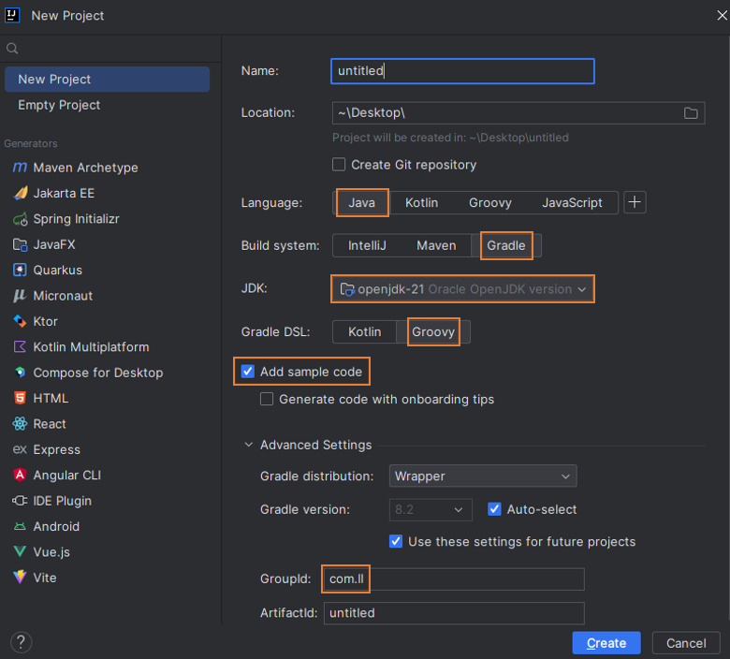Select Java language
The width and height of the screenshot is (730, 659).
tap(362, 202)
